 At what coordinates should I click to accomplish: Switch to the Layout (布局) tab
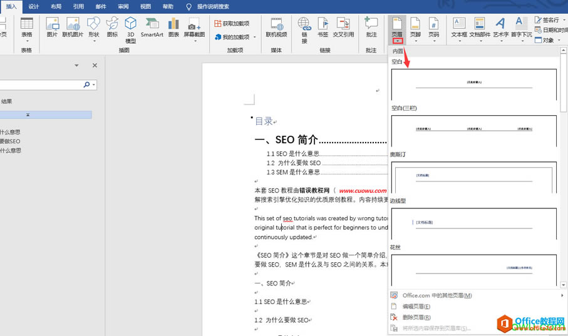pos(56,6)
